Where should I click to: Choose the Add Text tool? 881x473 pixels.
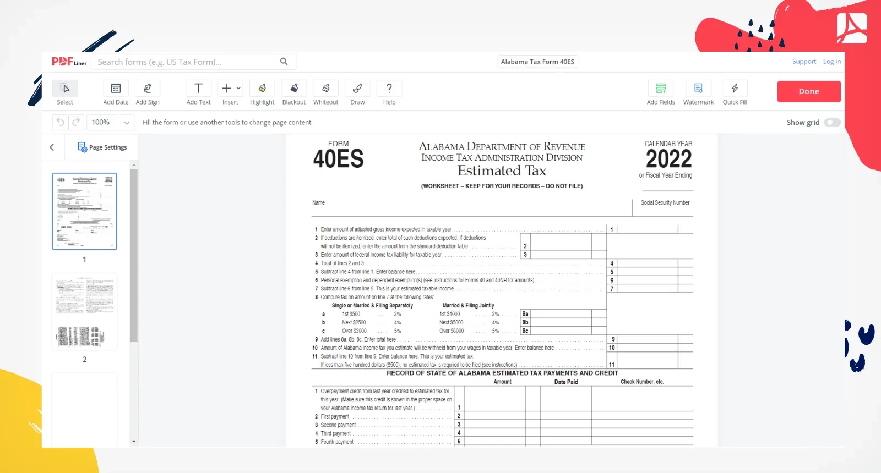(198, 89)
